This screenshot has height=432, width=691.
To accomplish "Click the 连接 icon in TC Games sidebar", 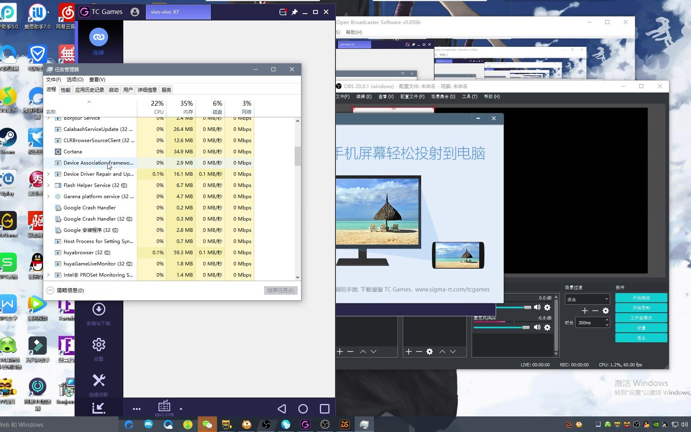I will pos(98,37).
